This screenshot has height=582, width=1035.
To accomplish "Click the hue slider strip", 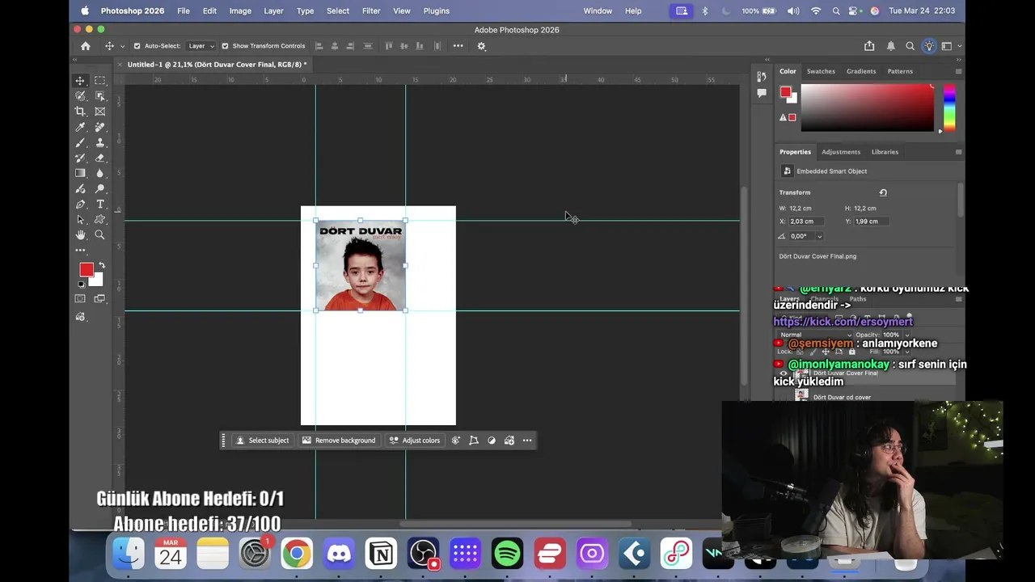I will click(x=949, y=108).
